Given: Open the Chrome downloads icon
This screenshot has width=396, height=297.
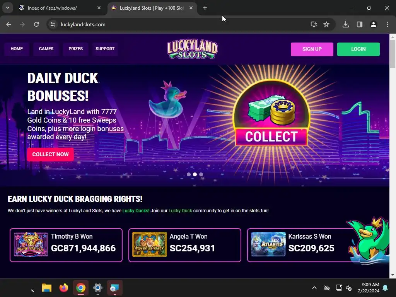Looking at the screenshot, I should [x=346, y=24].
